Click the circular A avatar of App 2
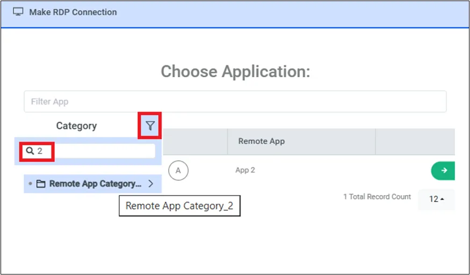This screenshot has width=470, height=275. click(x=178, y=170)
